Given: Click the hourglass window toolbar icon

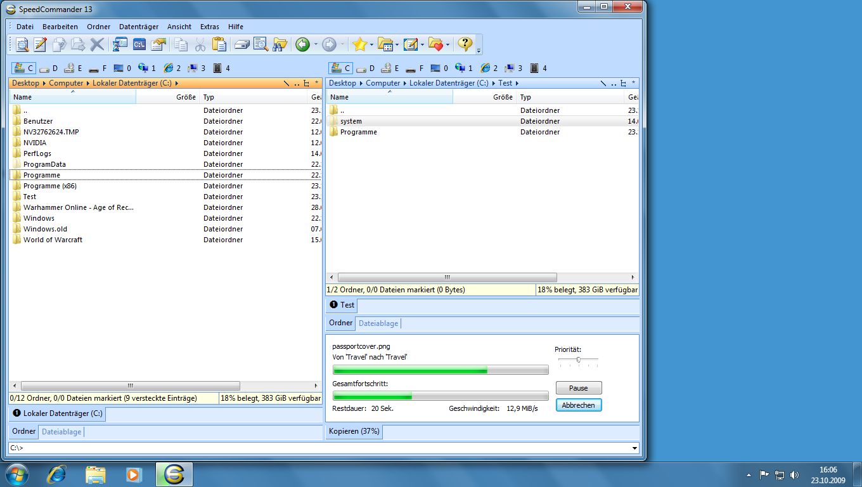Looking at the screenshot, I should (120, 44).
